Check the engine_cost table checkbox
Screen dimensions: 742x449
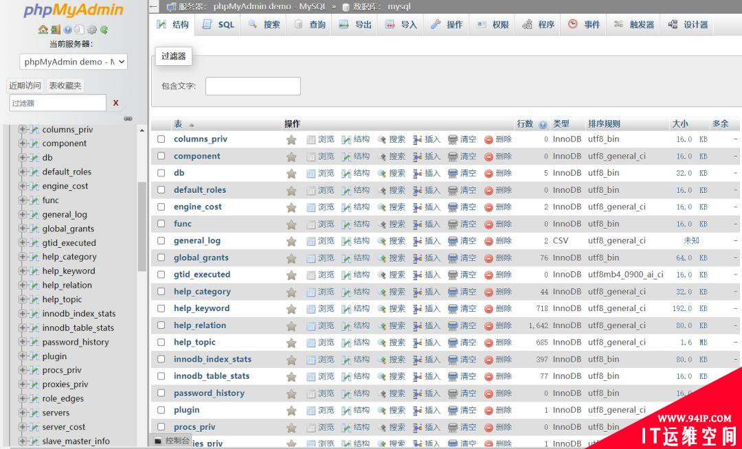click(161, 207)
